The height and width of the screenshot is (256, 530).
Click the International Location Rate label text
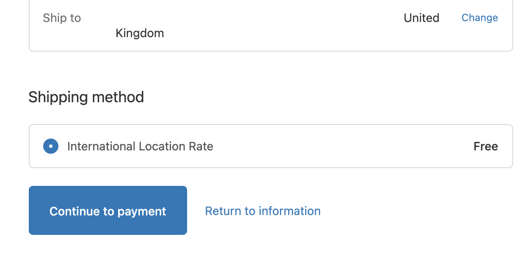point(140,147)
